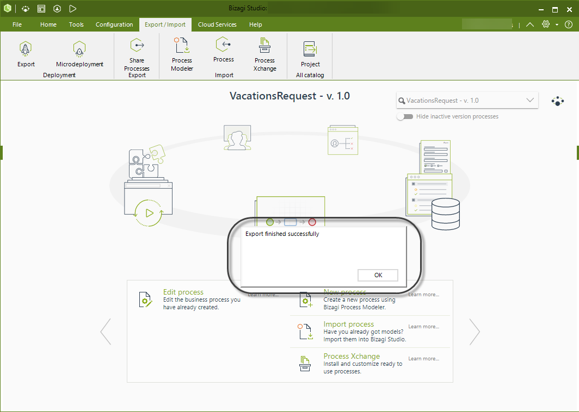579x412 pixels.
Task: Collapse the ribbon with the up arrow
Action: pos(530,24)
